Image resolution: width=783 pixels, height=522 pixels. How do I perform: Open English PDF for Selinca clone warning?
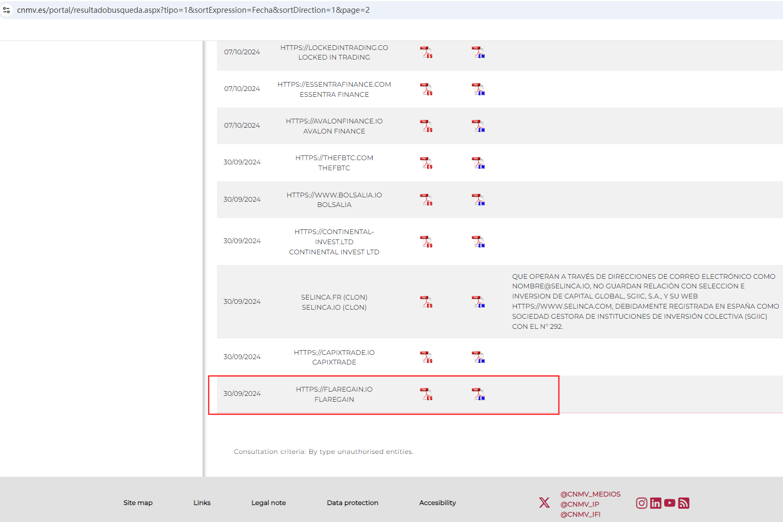click(478, 302)
